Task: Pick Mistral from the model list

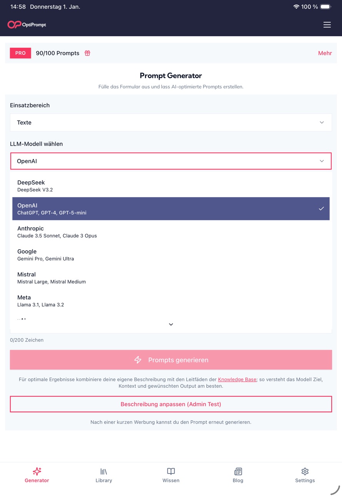Action: coord(171,278)
